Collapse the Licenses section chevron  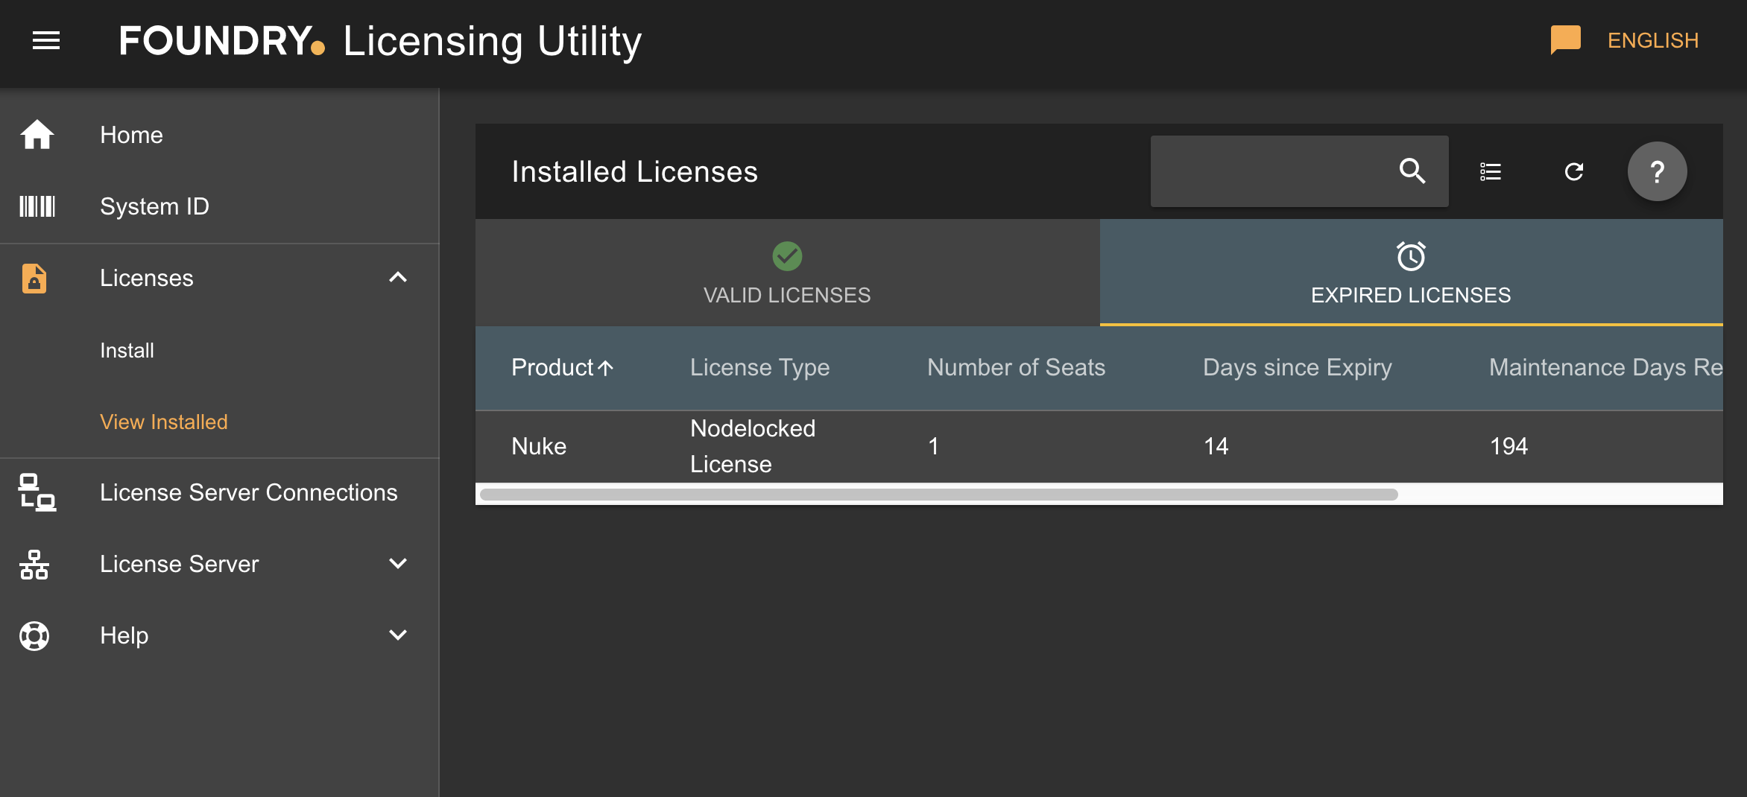coord(398,278)
